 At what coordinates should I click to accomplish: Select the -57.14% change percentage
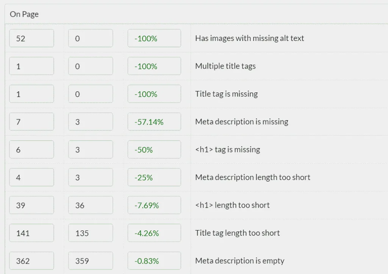[x=154, y=121]
